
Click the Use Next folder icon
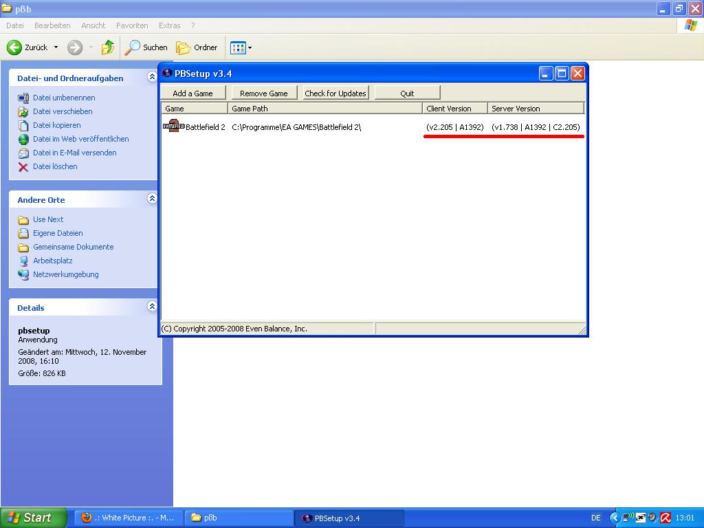tap(23, 220)
